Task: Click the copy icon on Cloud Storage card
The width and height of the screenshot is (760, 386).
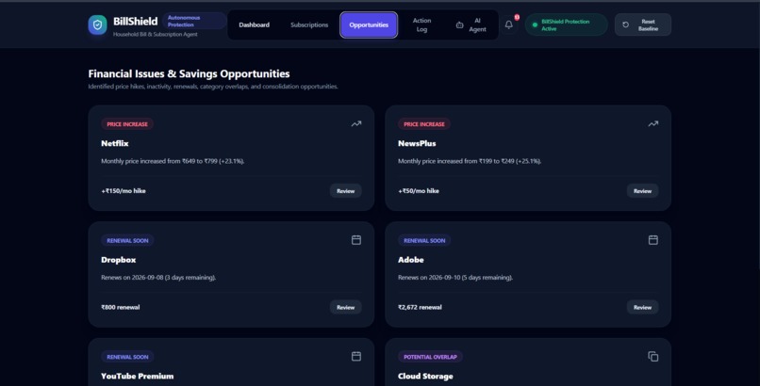Action: click(x=653, y=357)
